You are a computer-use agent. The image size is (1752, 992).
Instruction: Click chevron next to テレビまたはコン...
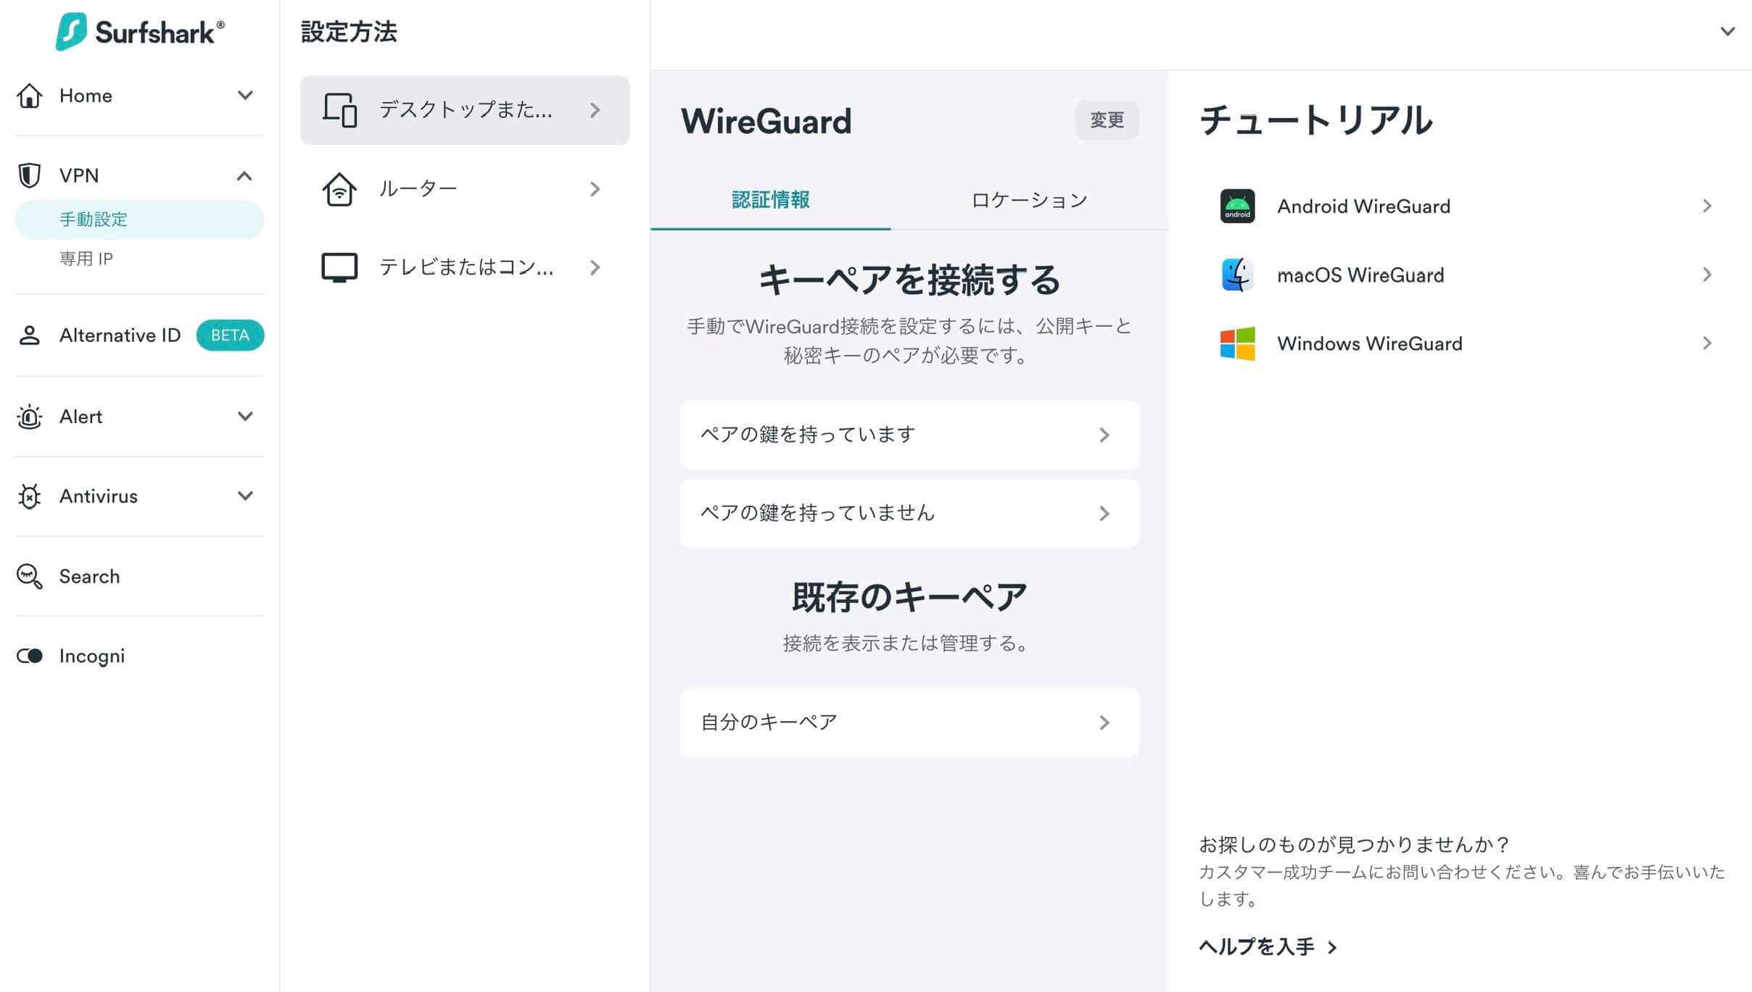pyautogui.click(x=595, y=267)
